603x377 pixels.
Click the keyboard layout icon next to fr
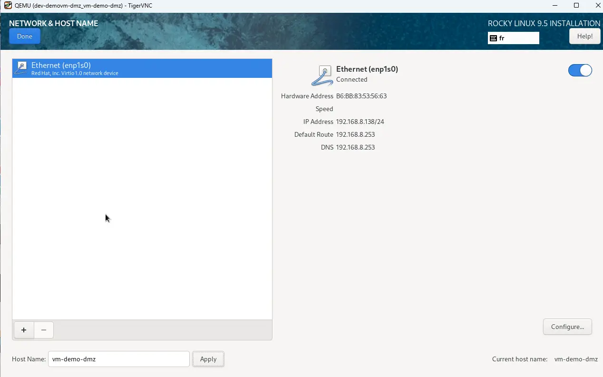click(x=494, y=38)
